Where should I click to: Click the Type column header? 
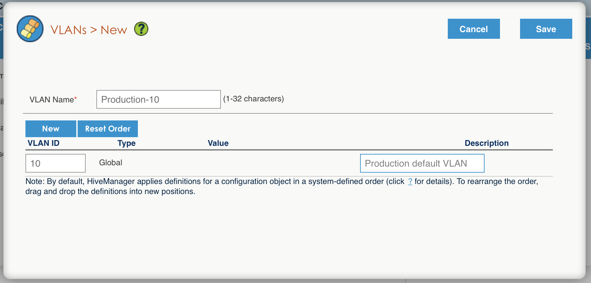pyautogui.click(x=126, y=143)
